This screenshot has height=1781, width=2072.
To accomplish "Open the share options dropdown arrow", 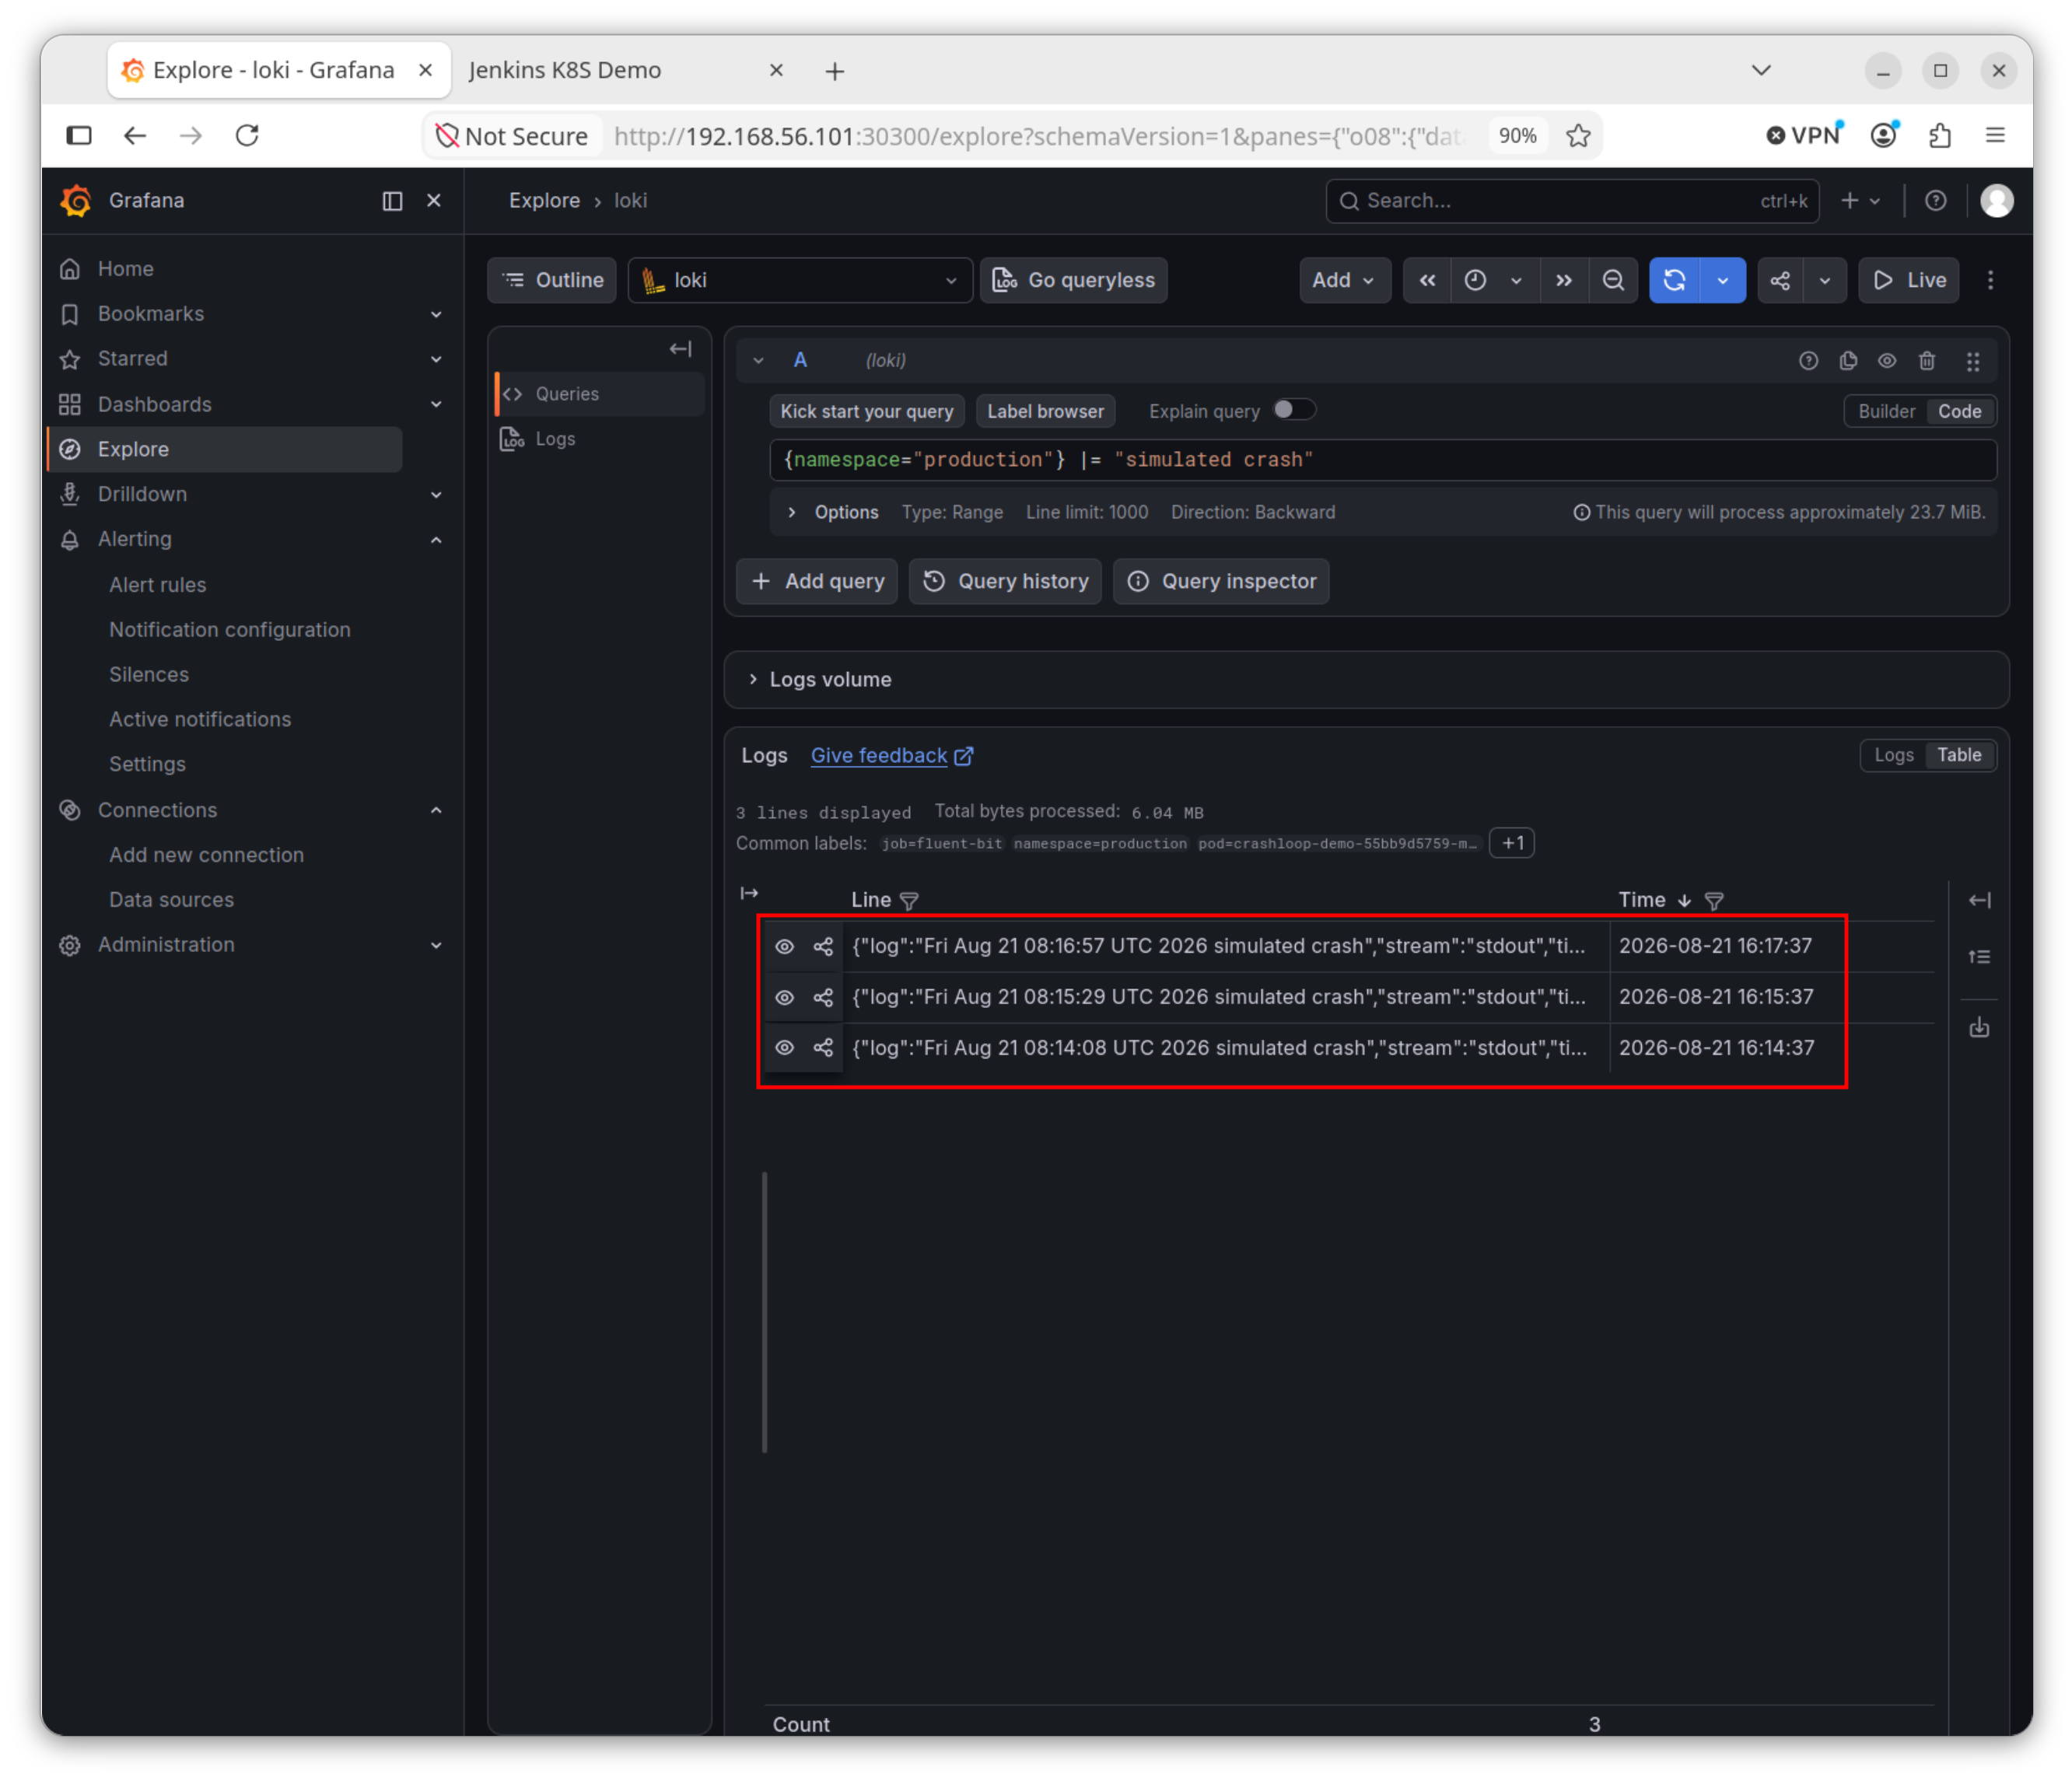I will [x=1825, y=280].
